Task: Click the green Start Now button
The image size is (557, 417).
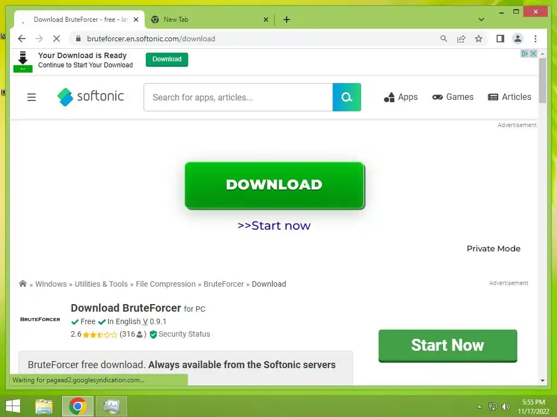Action: (x=448, y=346)
